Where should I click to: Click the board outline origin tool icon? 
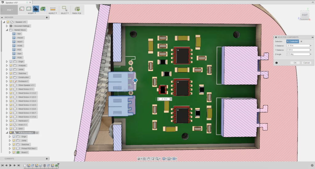point(22,9)
